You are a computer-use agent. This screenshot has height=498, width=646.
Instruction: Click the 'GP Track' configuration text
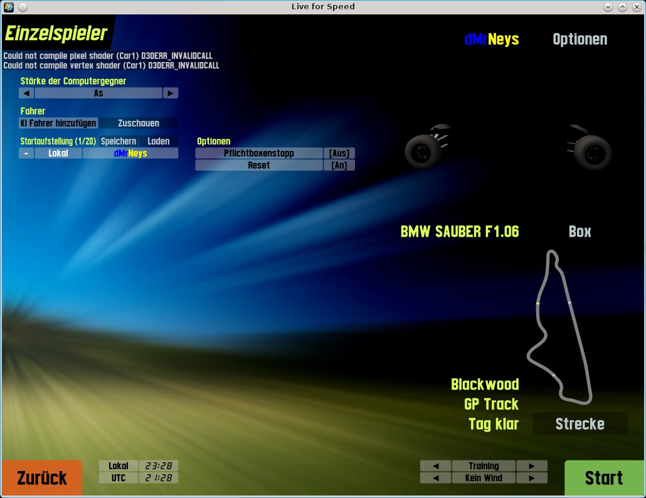pos(491,404)
